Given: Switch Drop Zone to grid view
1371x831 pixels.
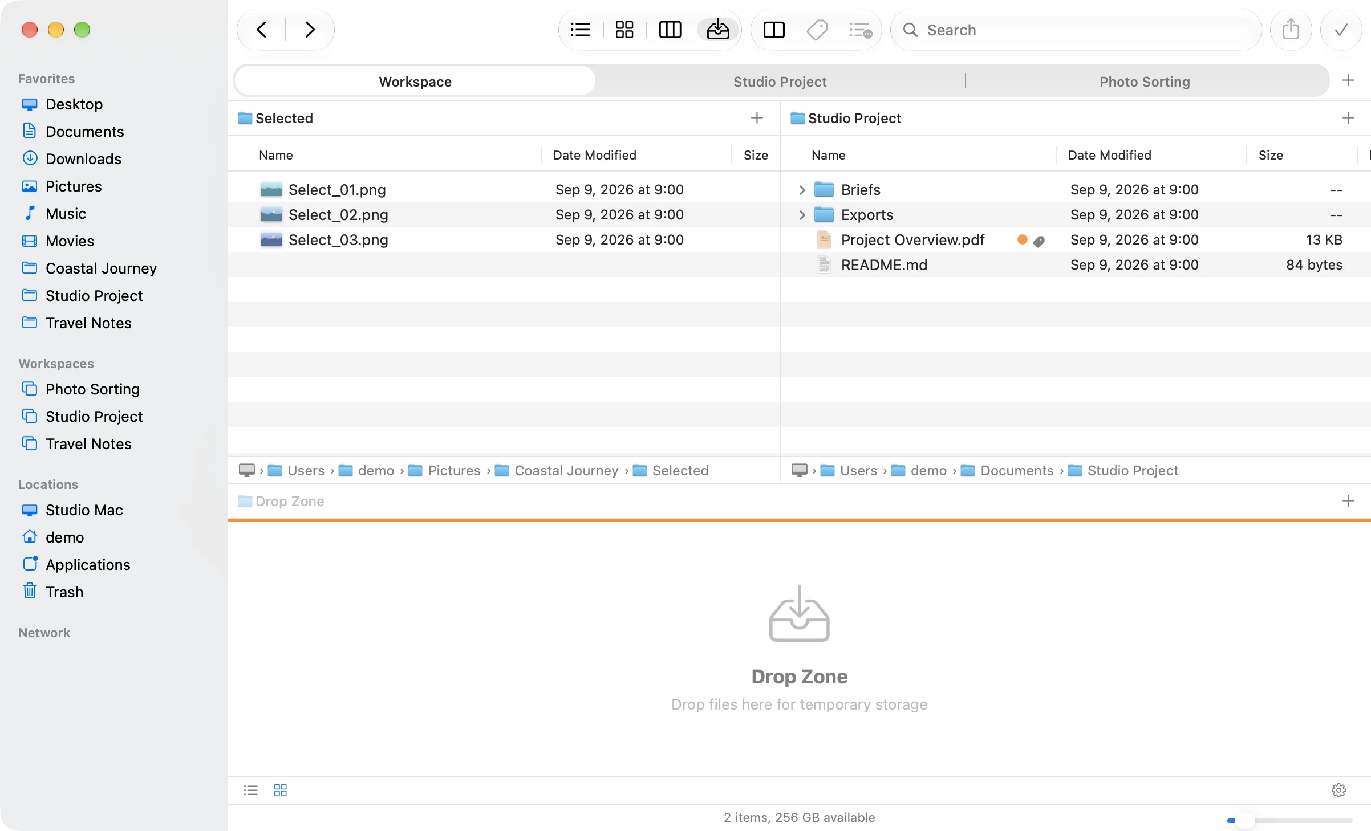Looking at the screenshot, I should click(x=281, y=791).
